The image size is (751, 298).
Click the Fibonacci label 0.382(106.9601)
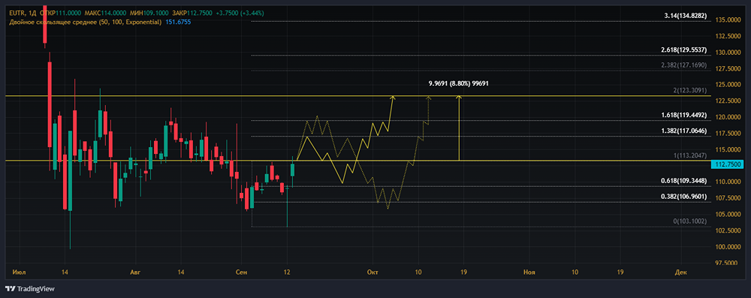[x=683, y=197]
